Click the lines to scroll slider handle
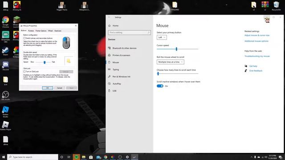The image size is (285, 160). [158, 73]
